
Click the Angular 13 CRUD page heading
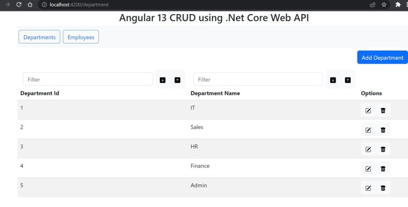pyautogui.click(x=214, y=18)
